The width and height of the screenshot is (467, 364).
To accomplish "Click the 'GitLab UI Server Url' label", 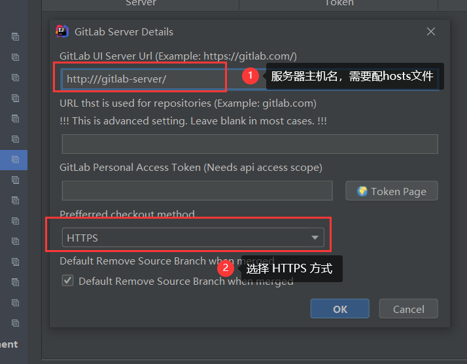I will pyautogui.click(x=178, y=56).
